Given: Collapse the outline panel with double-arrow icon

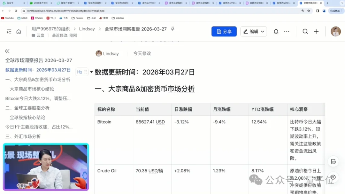Looking at the screenshot, I should 7,51.
